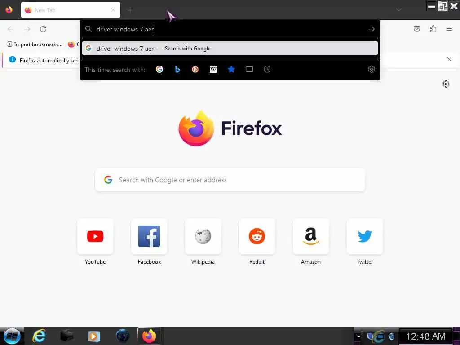Search in Bookmarks this time

coord(231,69)
